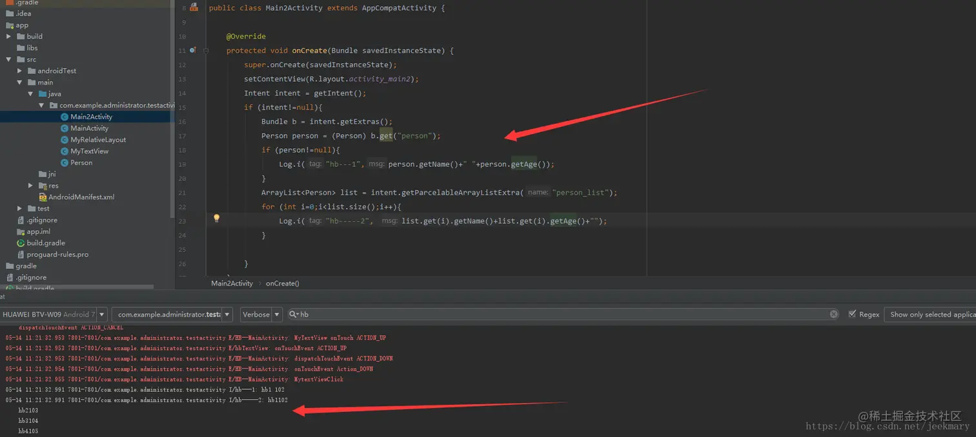Image resolution: width=976 pixels, height=437 pixels.
Task: Select the app.iml module file
Action: [38, 231]
